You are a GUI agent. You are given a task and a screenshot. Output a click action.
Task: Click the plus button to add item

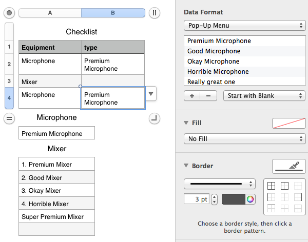tap(191, 95)
